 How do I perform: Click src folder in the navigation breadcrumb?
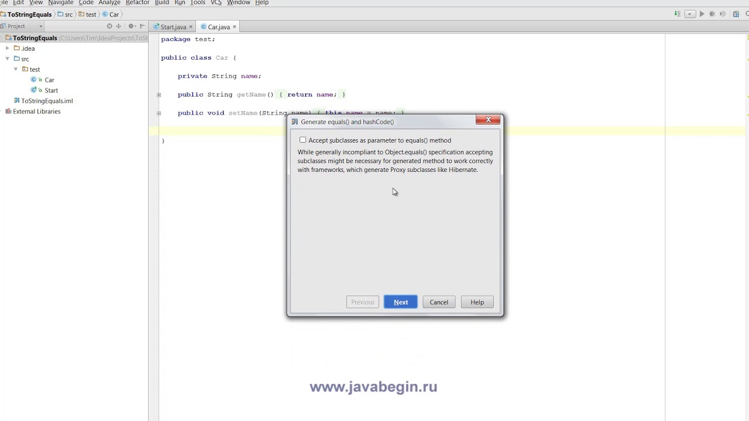click(65, 15)
